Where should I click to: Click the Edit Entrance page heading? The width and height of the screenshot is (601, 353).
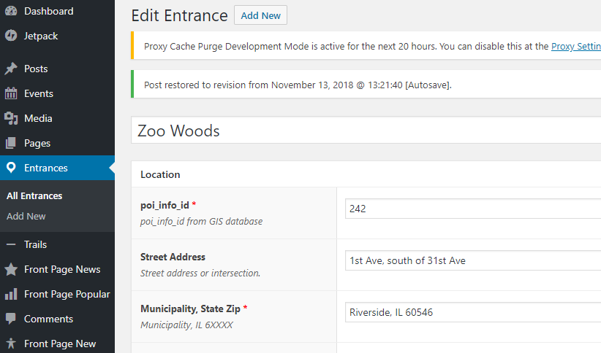point(179,15)
